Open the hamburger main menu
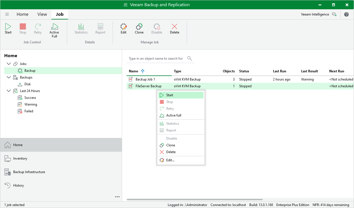Viewport: 354px width, 208px height. (7, 14)
